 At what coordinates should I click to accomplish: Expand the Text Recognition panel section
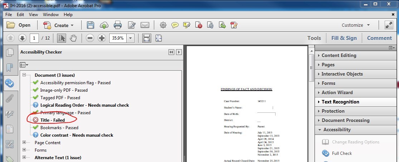point(340,102)
